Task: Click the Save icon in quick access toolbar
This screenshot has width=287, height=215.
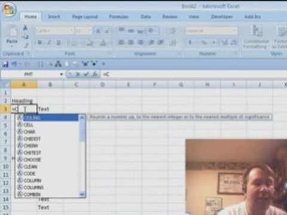Action: (x=5, y=64)
